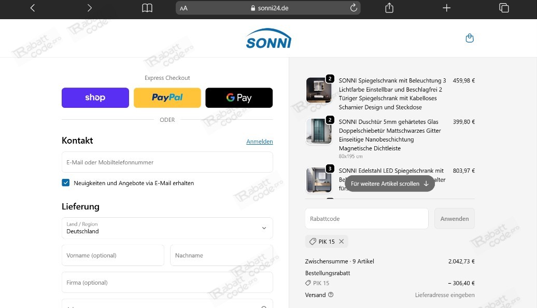Open the shopping bag cart icon
Image resolution: width=537 pixels, height=308 pixels.
[x=470, y=38]
